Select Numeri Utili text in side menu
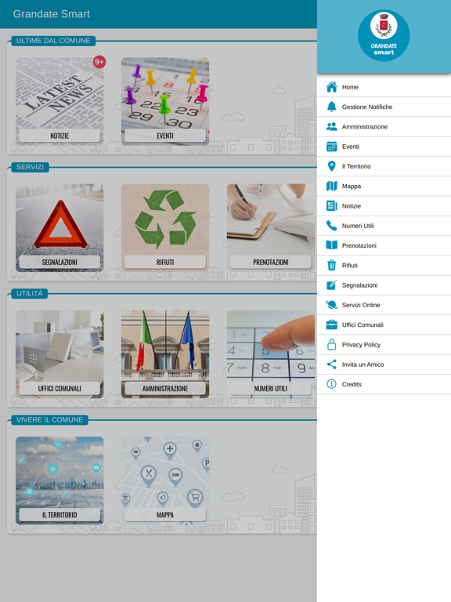 [x=357, y=226]
